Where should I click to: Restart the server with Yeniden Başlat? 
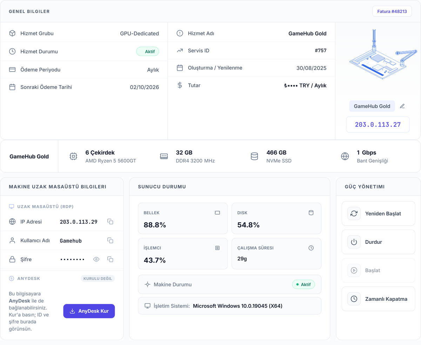pos(378,214)
